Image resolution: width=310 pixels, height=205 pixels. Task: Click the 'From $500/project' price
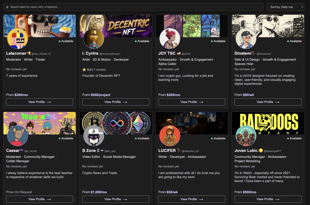(x=96, y=95)
